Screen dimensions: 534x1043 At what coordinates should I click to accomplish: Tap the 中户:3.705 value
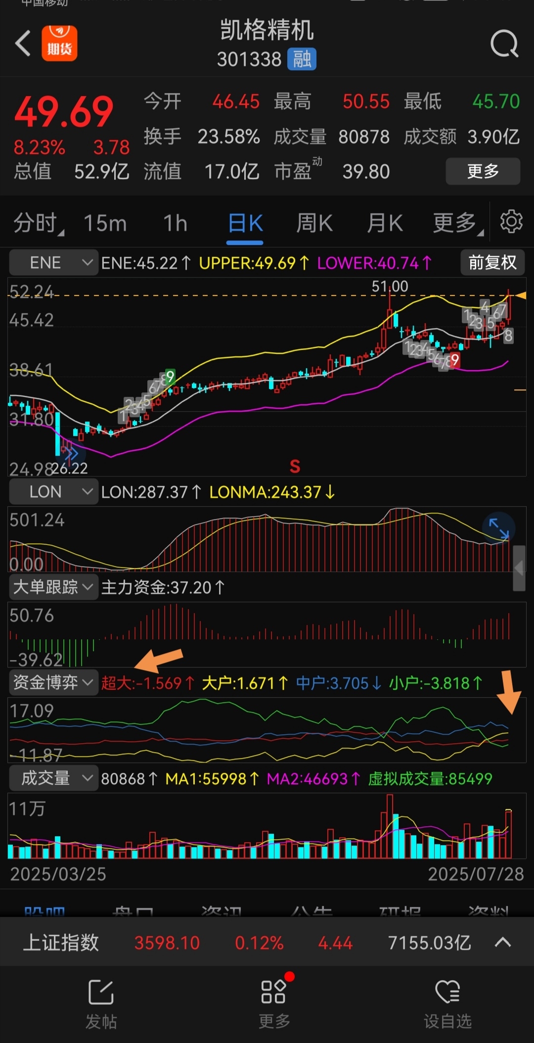pos(339,683)
